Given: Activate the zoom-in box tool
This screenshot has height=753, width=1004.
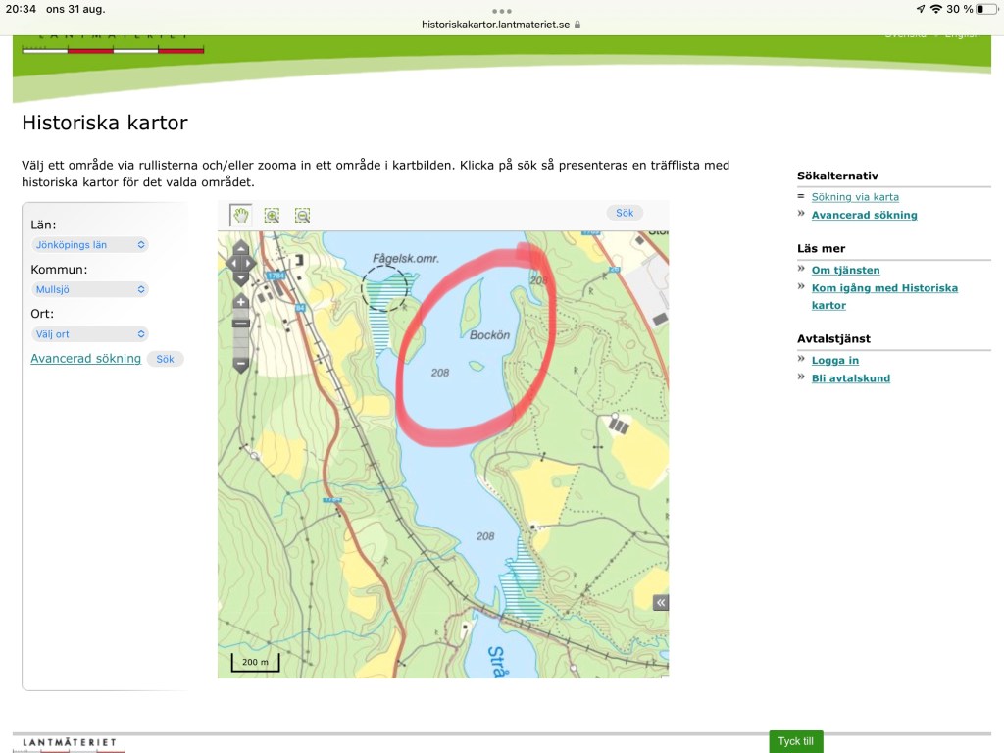Looking at the screenshot, I should coord(272,215).
